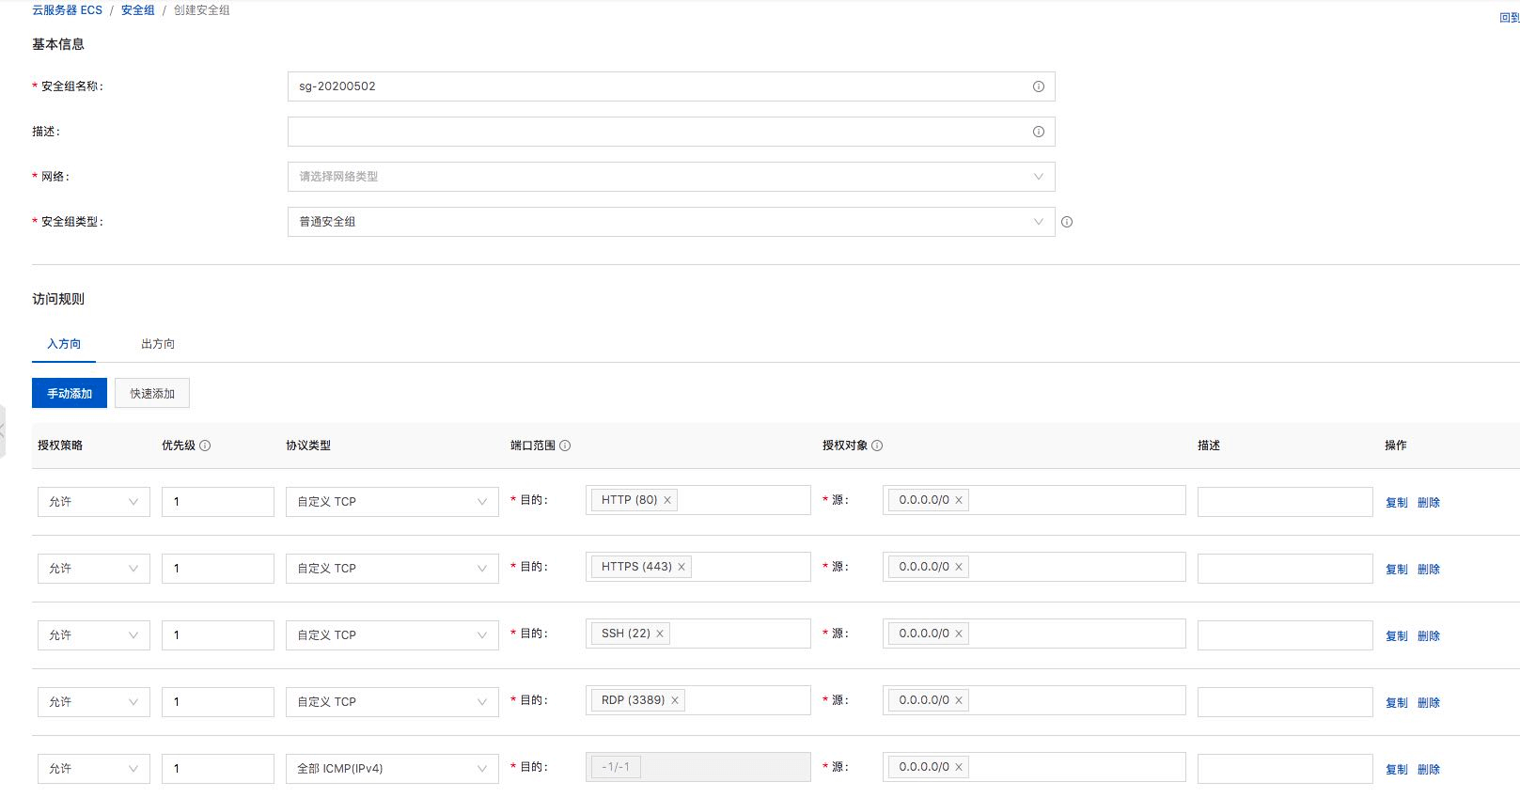Viewport: 1520px width, 798px height.
Task: Click 复制 in the SSH (22) row
Action: [1397, 636]
